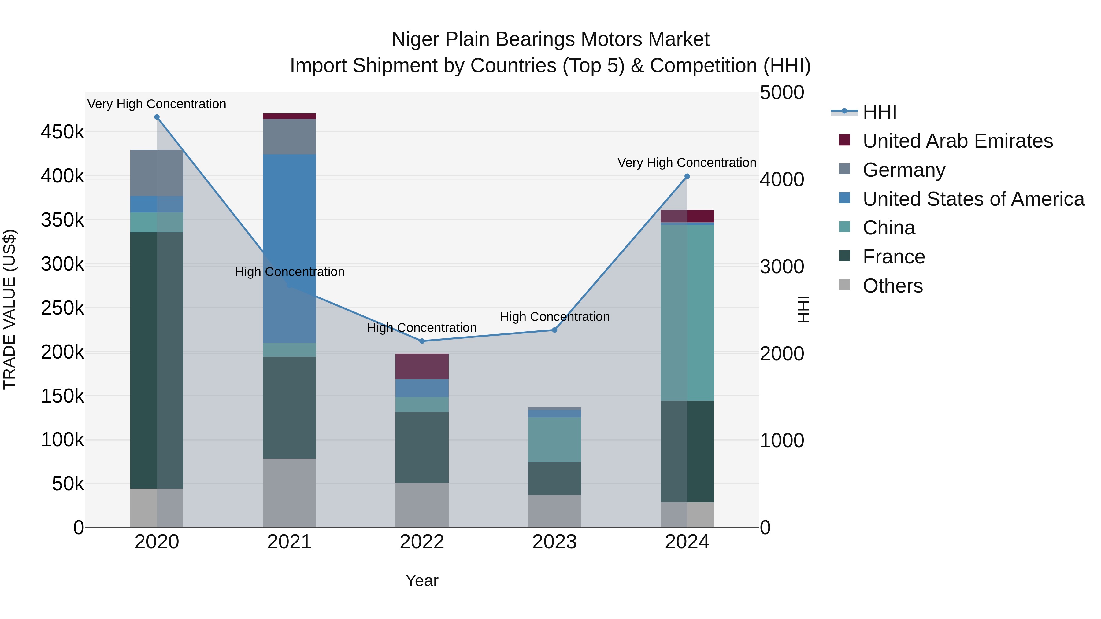Click the 2020 x-axis label
This screenshot has height=619, width=1101.
coord(157,542)
